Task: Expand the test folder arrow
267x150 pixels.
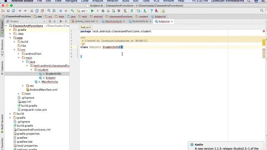Action: 18,94
